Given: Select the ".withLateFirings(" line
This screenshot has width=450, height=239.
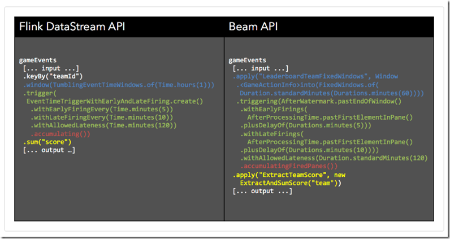Looking at the screenshot, I should (x=272, y=134).
